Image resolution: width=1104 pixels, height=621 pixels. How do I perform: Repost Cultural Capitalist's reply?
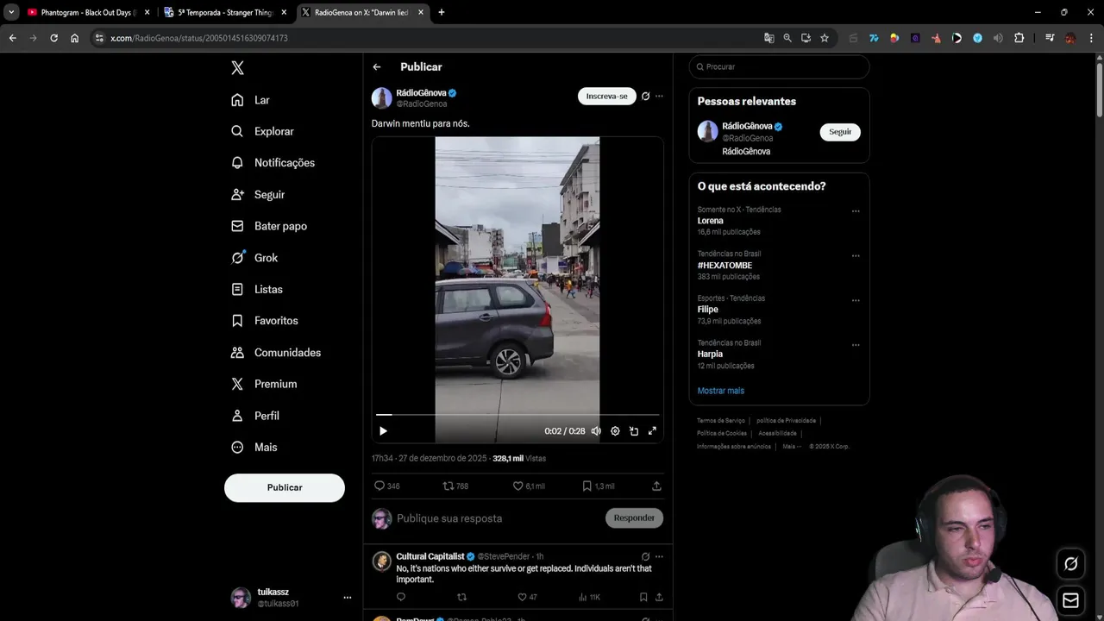pyautogui.click(x=461, y=597)
